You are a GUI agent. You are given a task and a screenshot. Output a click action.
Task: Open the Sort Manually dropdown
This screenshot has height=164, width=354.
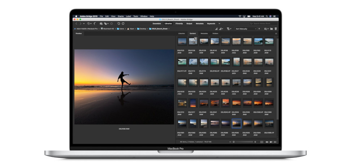coord(246,29)
